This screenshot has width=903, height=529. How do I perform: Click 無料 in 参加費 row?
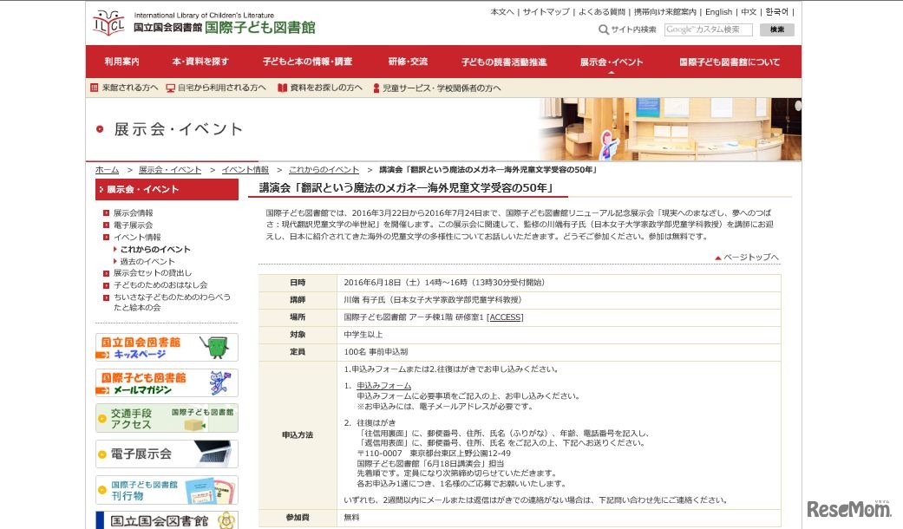[351, 518]
